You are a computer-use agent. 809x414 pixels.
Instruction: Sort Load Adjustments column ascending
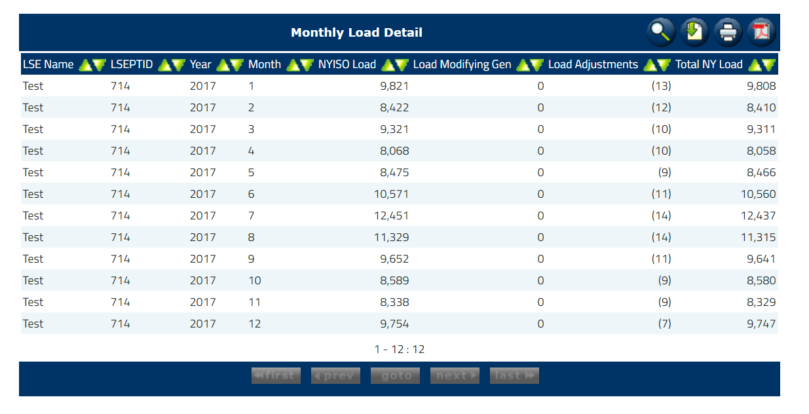pos(650,65)
